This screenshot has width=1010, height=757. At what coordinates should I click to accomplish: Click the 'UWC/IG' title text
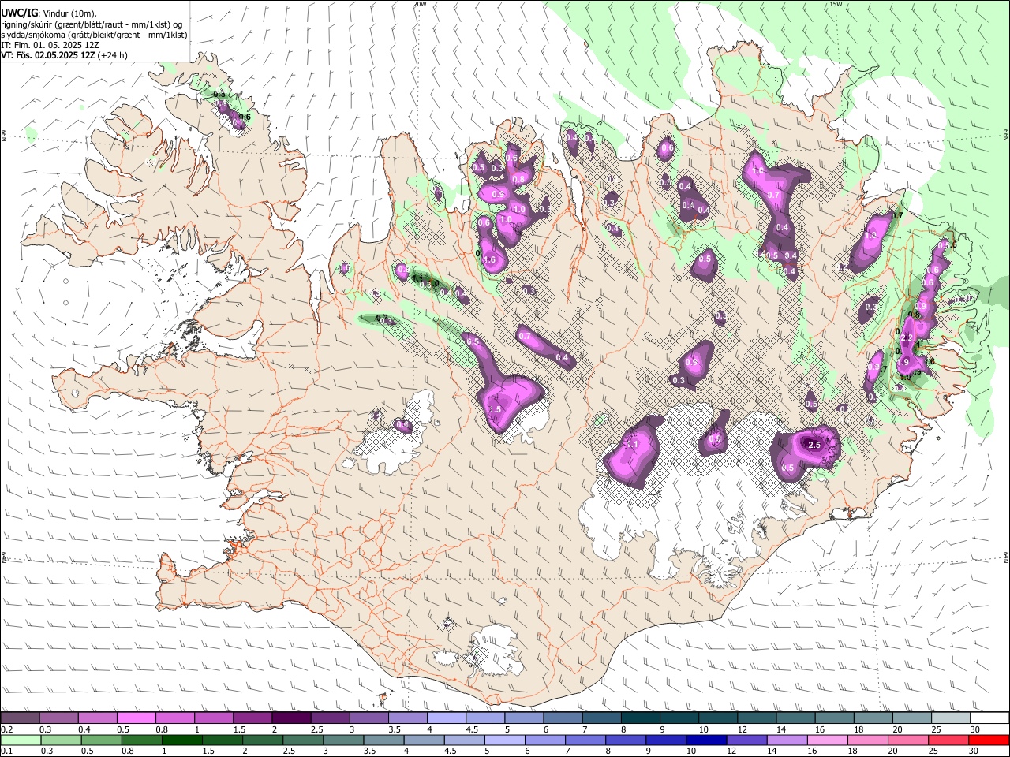pos(20,13)
